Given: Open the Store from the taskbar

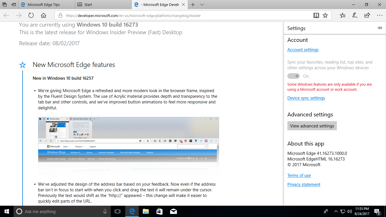Looking at the screenshot, I should point(159,211).
